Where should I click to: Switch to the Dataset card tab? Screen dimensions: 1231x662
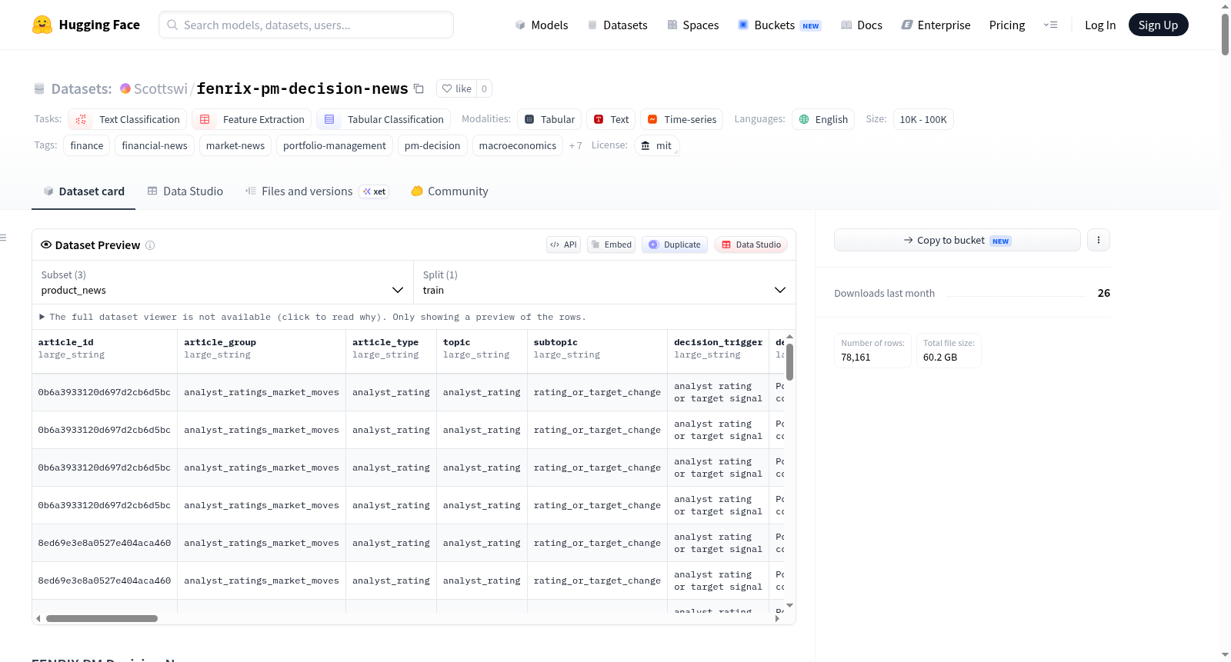tap(84, 191)
